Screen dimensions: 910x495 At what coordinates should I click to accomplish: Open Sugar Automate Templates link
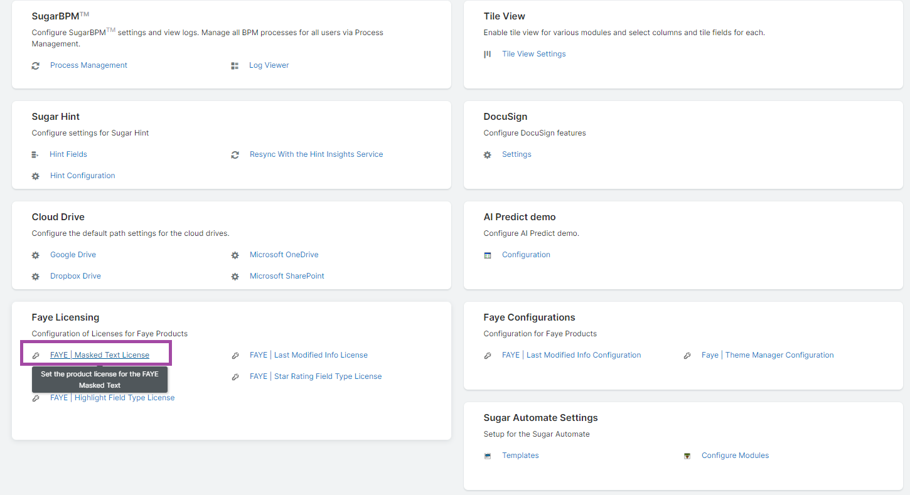[x=520, y=455]
